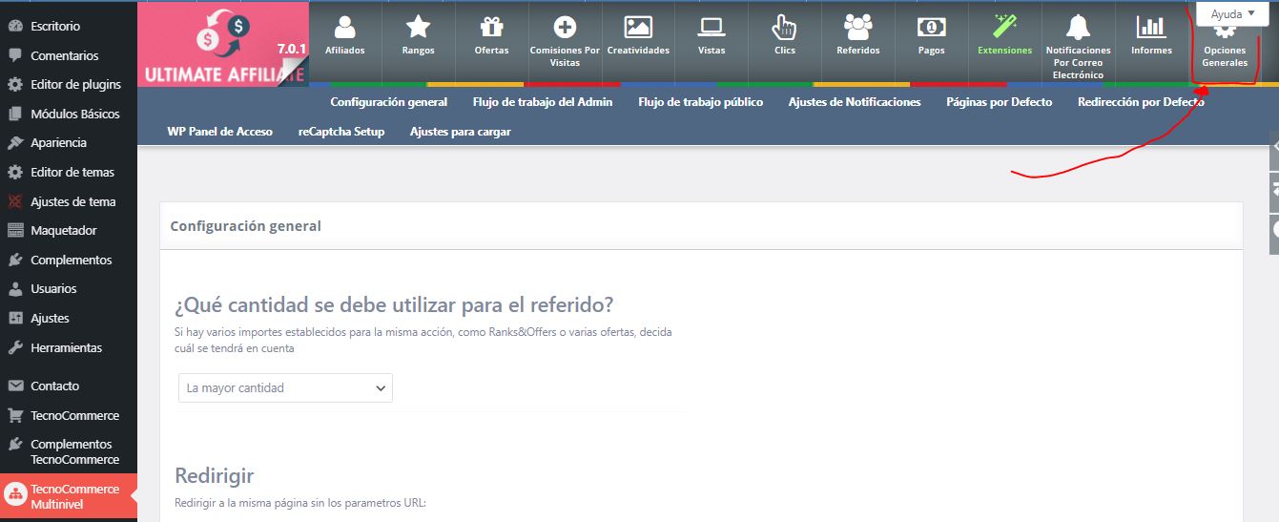Screen dimensions: 1279x522
Task: Open Ajustes para cargar tab
Action: (461, 132)
